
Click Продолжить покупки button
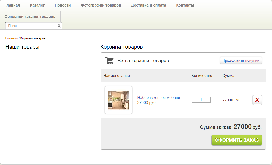click(241, 60)
